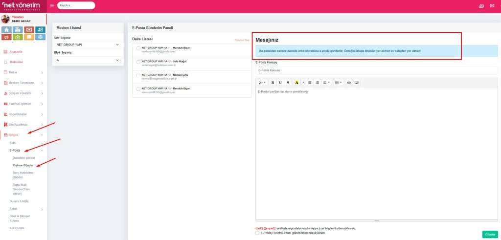
Task: Click the blue home shortcut tile
Action: (x=6, y=29)
